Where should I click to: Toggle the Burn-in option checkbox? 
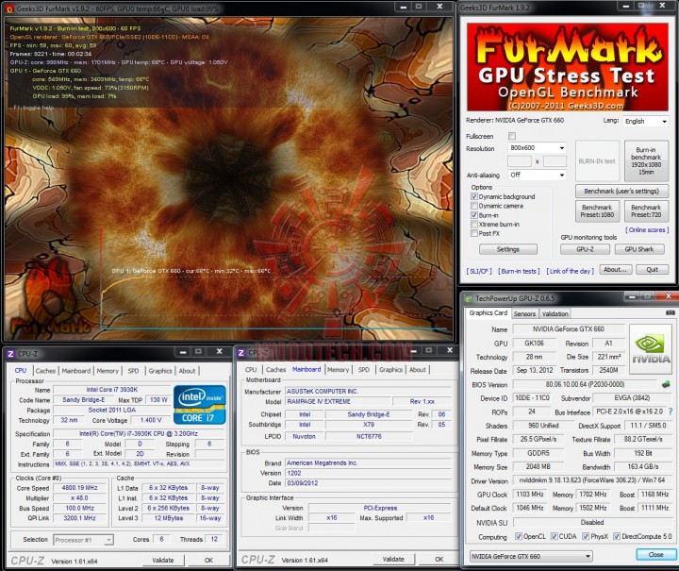474,215
